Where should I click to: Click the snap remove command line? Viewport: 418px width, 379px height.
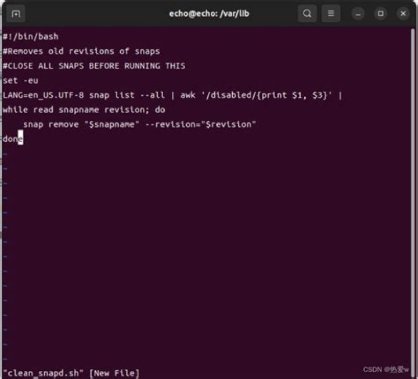[139, 124]
